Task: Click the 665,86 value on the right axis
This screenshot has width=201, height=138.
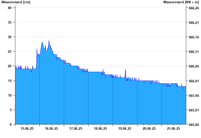Action: [194, 125]
